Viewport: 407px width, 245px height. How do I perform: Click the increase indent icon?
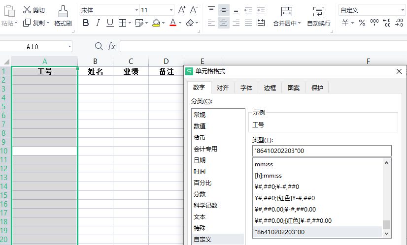(x=261, y=10)
